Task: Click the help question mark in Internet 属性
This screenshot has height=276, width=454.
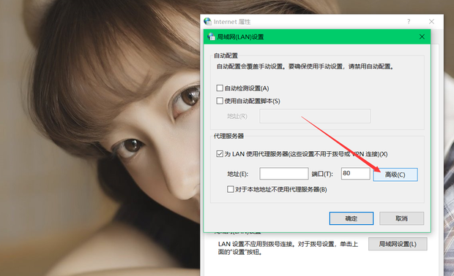Action: (409, 22)
